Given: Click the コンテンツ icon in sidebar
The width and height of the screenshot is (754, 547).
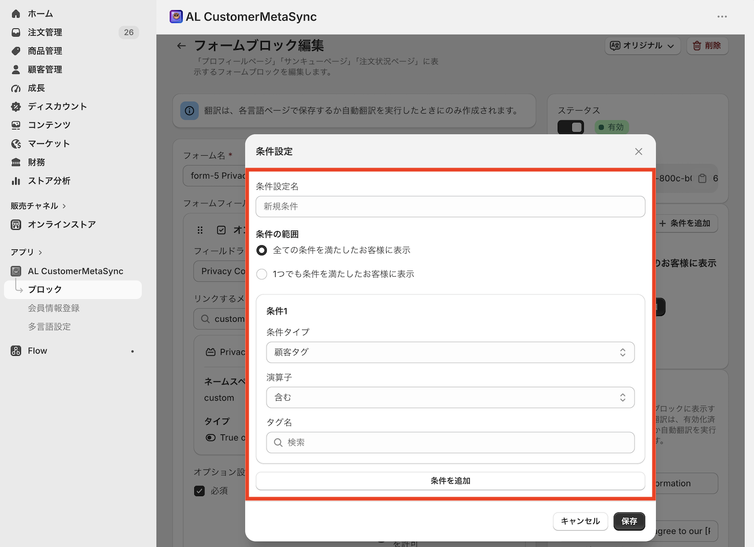Looking at the screenshot, I should coord(16,125).
